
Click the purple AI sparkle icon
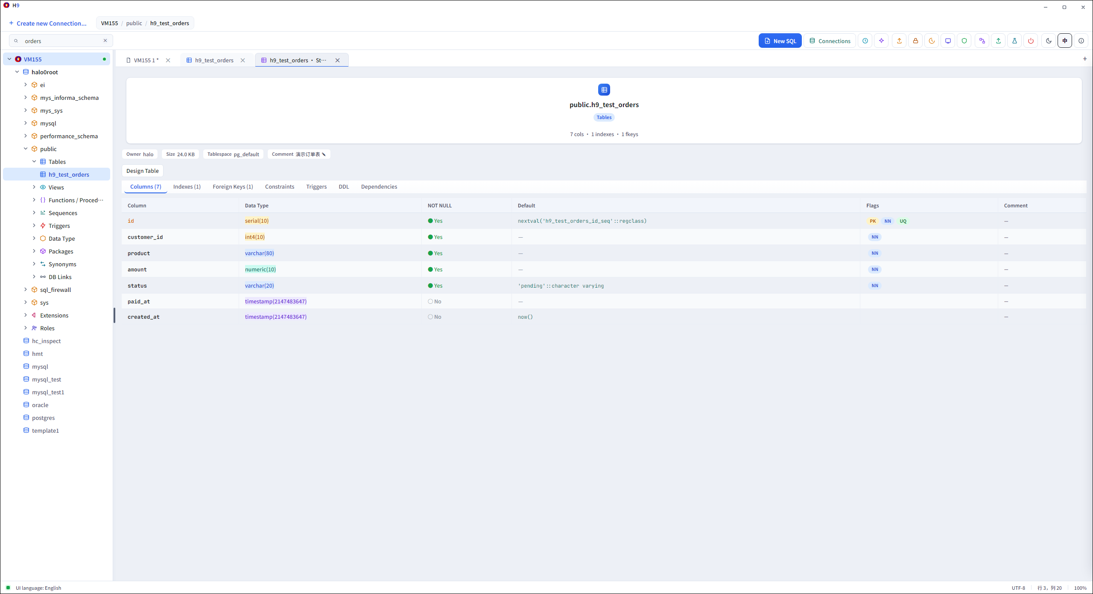click(881, 41)
